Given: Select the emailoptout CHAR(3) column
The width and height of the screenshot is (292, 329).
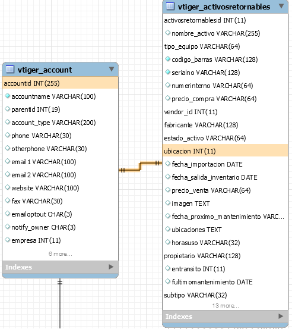Looking at the screenshot, I should [61, 214].
